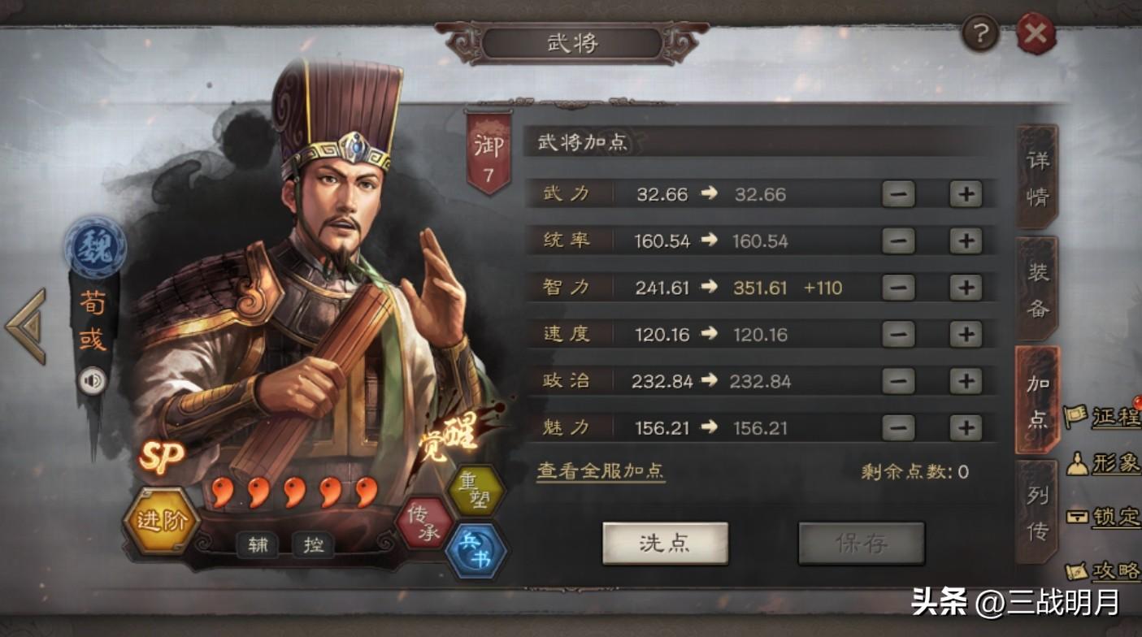Increase 魅力 with the plus button
This screenshot has width=1142, height=637.
pyautogui.click(x=966, y=427)
